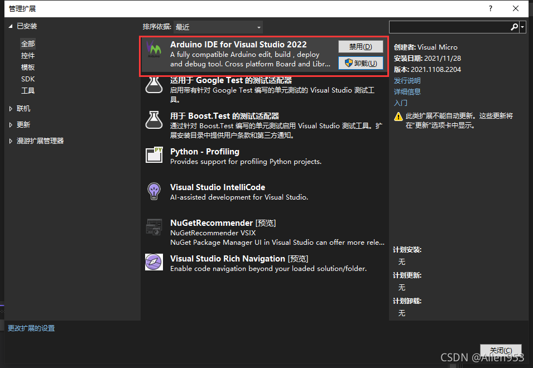Select the 全部 category
Screen dimensions: 533x368
click(x=28, y=44)
